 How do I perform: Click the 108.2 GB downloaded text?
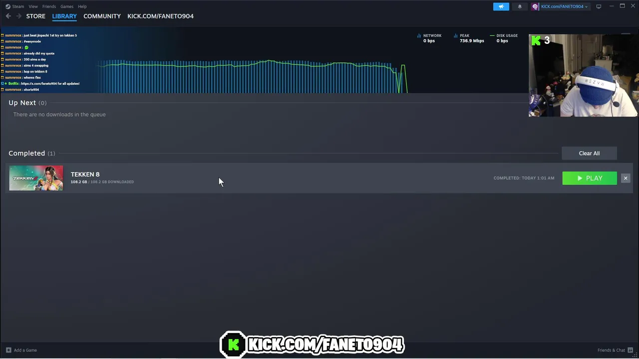click(102, 182)
